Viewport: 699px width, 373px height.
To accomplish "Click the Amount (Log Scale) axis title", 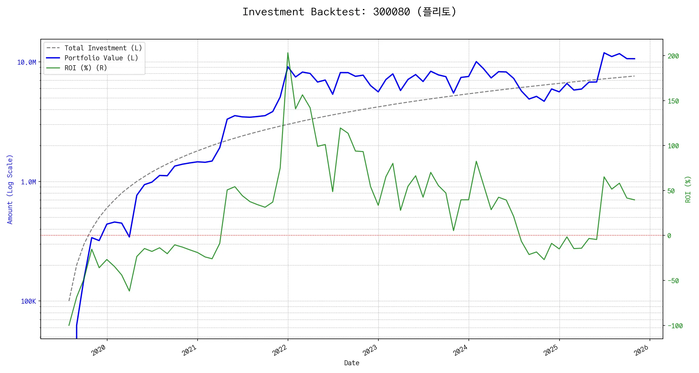I will coord(10,189).
